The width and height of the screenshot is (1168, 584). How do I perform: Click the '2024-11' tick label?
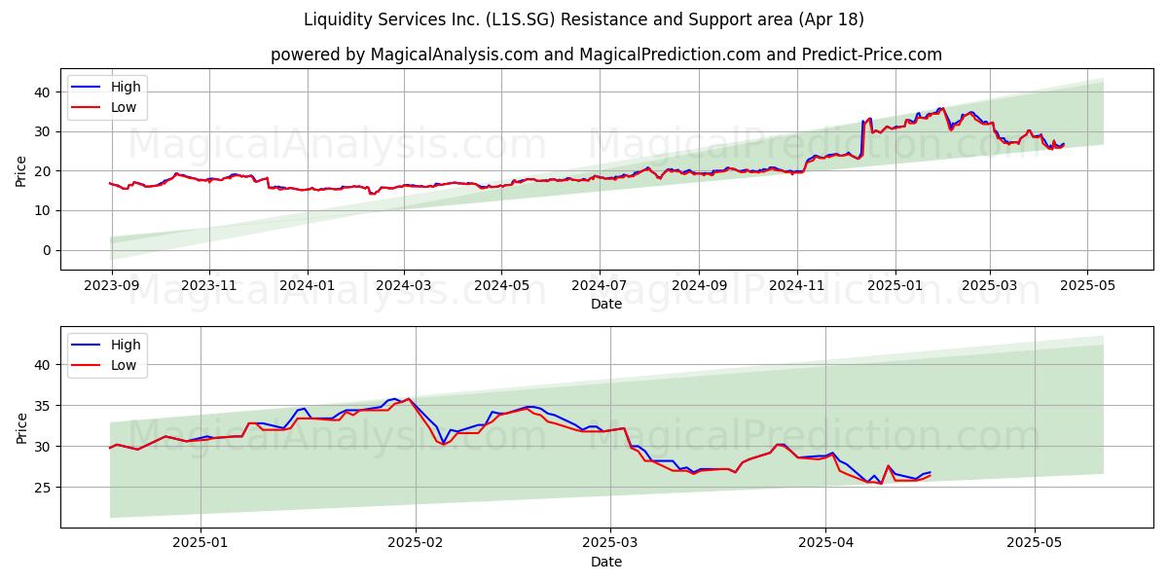[x=798, y=286]
